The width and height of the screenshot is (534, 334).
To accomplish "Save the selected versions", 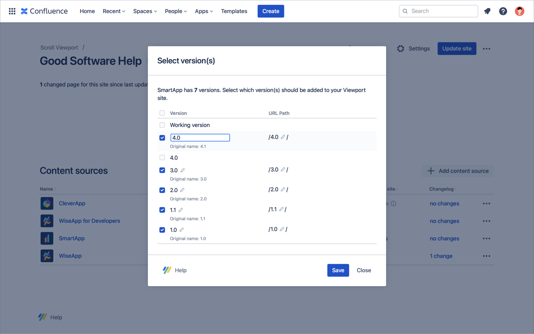I will pos(338,270).
